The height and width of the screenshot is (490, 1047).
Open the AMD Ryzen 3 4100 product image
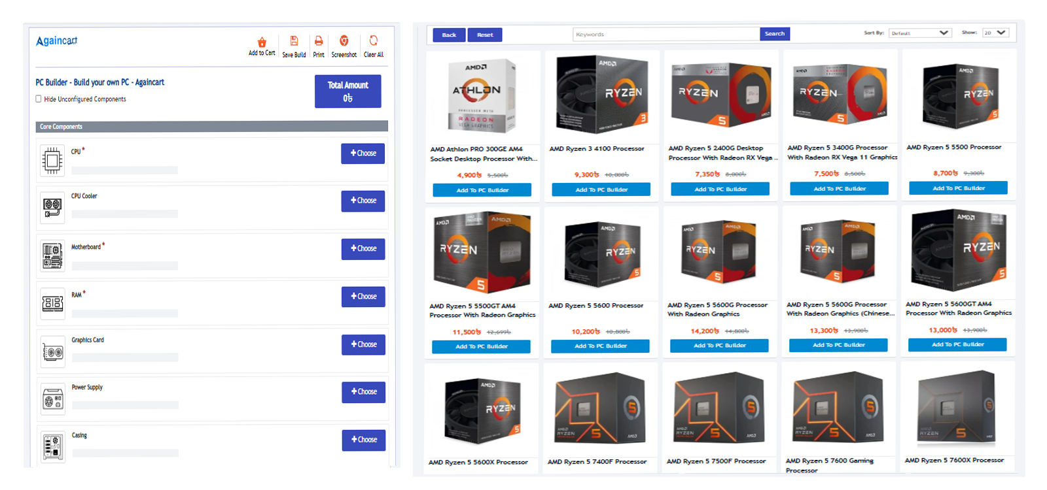tap(602, 95)
